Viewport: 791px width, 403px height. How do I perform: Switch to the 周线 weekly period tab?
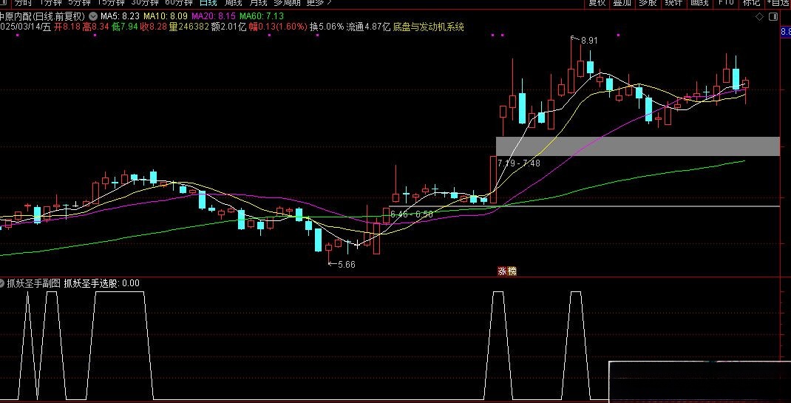[x=234, y=3]
